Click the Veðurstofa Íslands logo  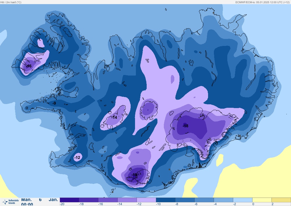10,202
